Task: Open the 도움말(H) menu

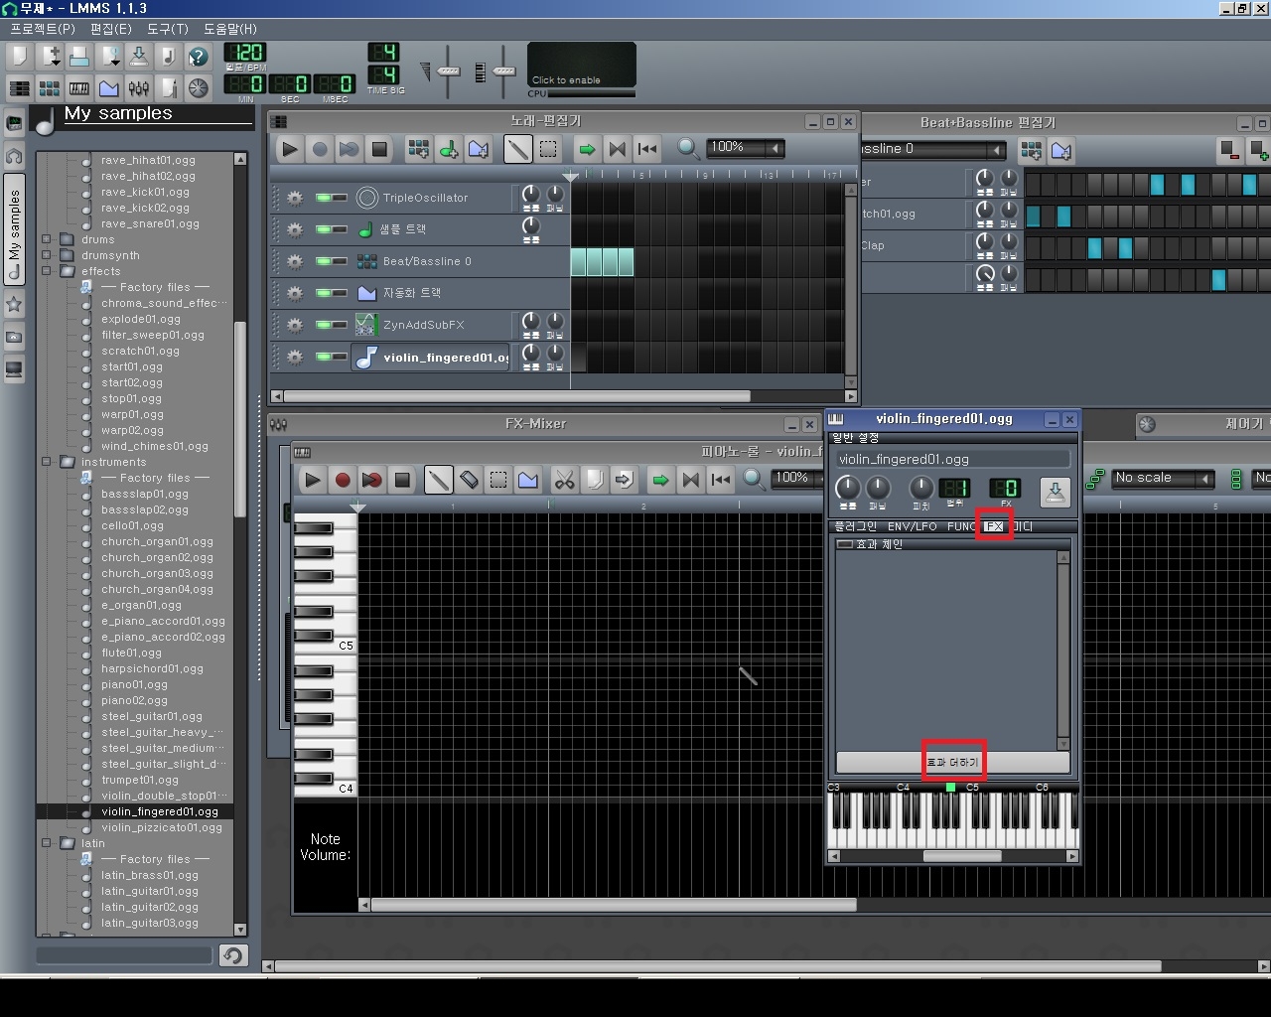Action: tap(229, 29)
